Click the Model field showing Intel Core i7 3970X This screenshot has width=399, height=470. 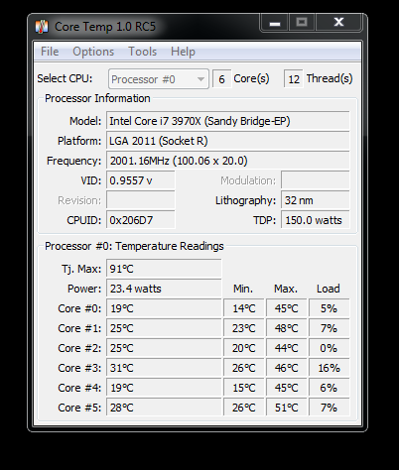[227, 121]
